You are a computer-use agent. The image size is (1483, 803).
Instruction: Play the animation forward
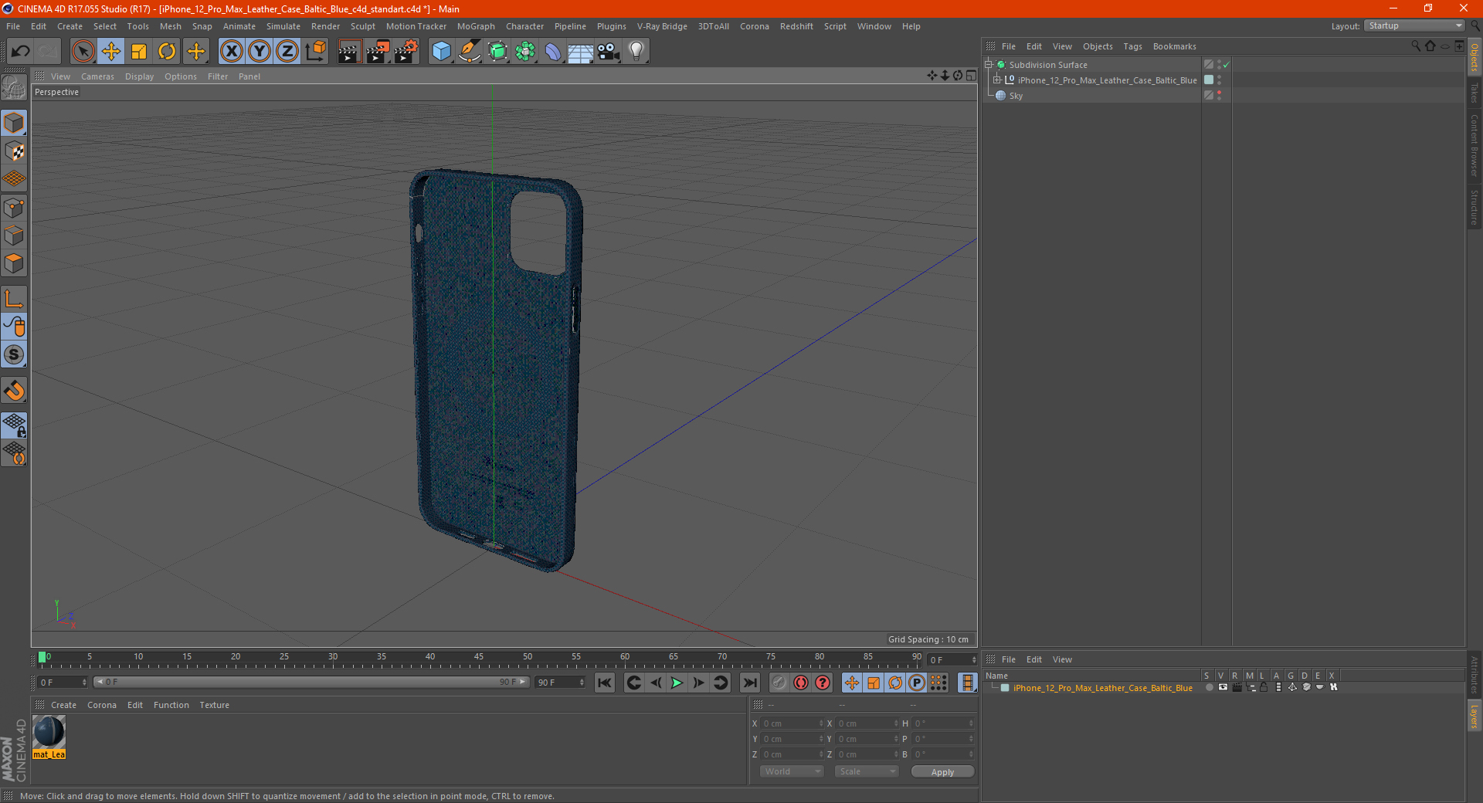pyautogui.click(x=677, y=683)
